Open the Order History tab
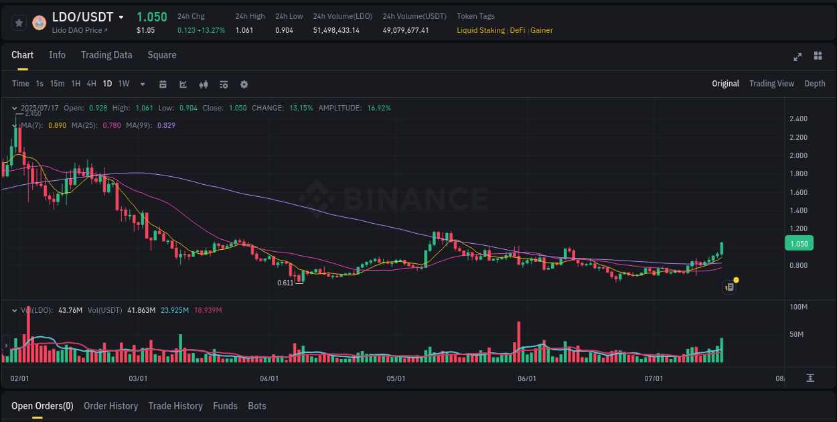 tap(110, 406)
